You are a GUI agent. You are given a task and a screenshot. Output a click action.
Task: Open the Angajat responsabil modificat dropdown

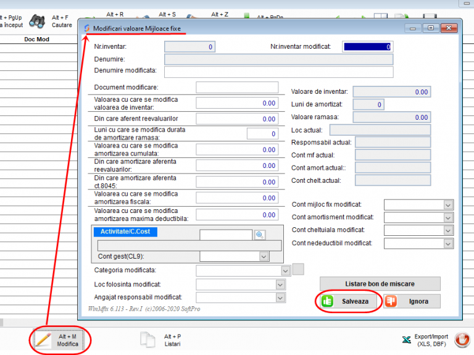pyautogui.click(x=280, y=298)
